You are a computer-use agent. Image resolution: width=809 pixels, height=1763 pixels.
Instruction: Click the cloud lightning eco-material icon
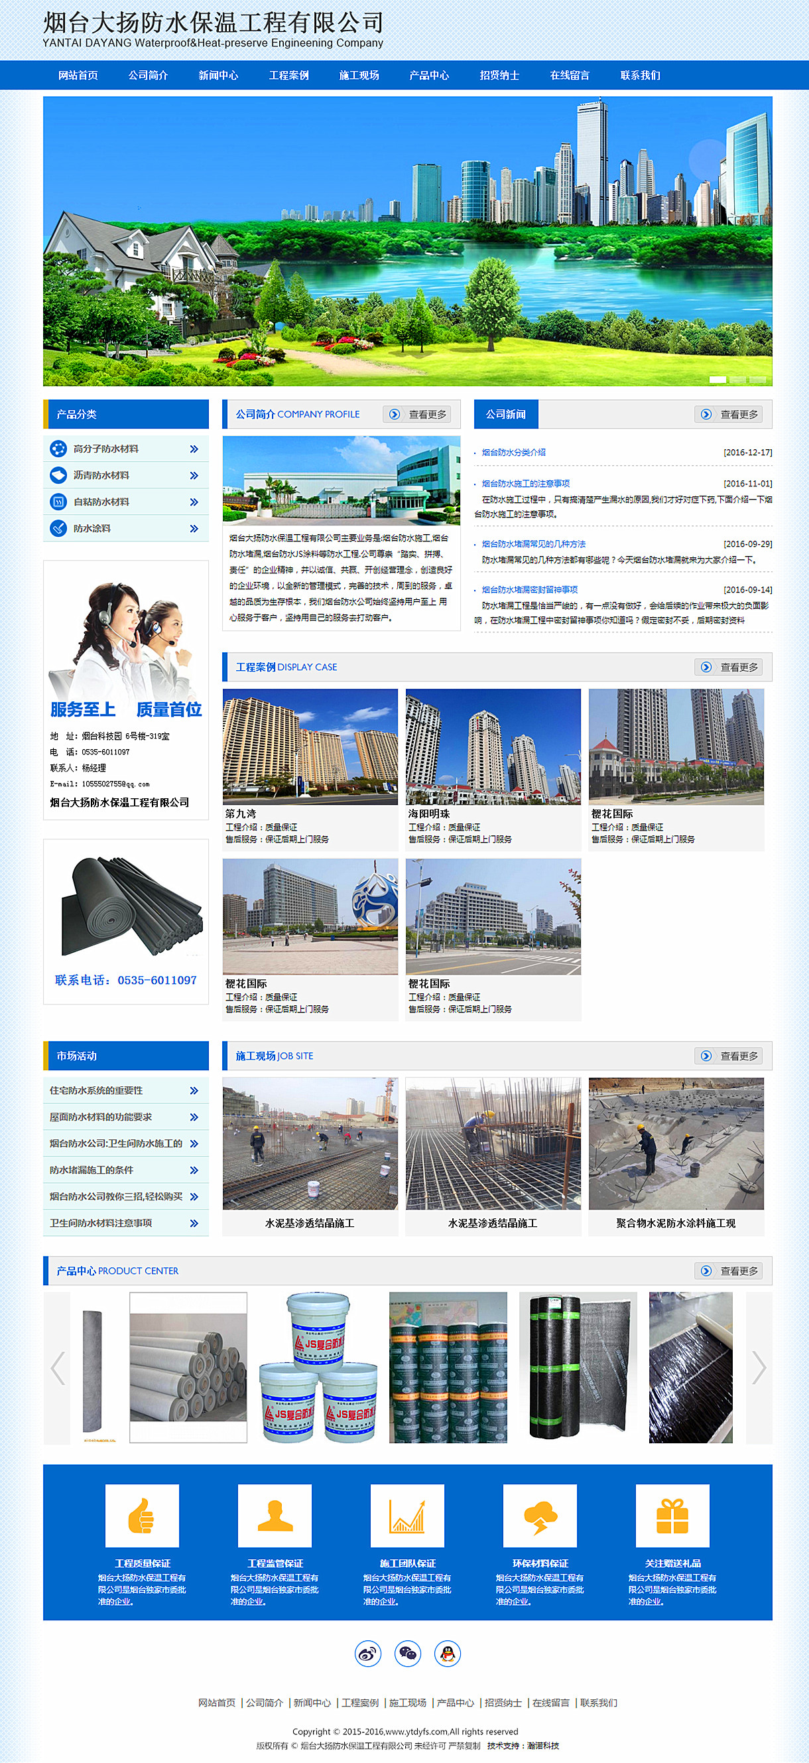(540, 1516)
